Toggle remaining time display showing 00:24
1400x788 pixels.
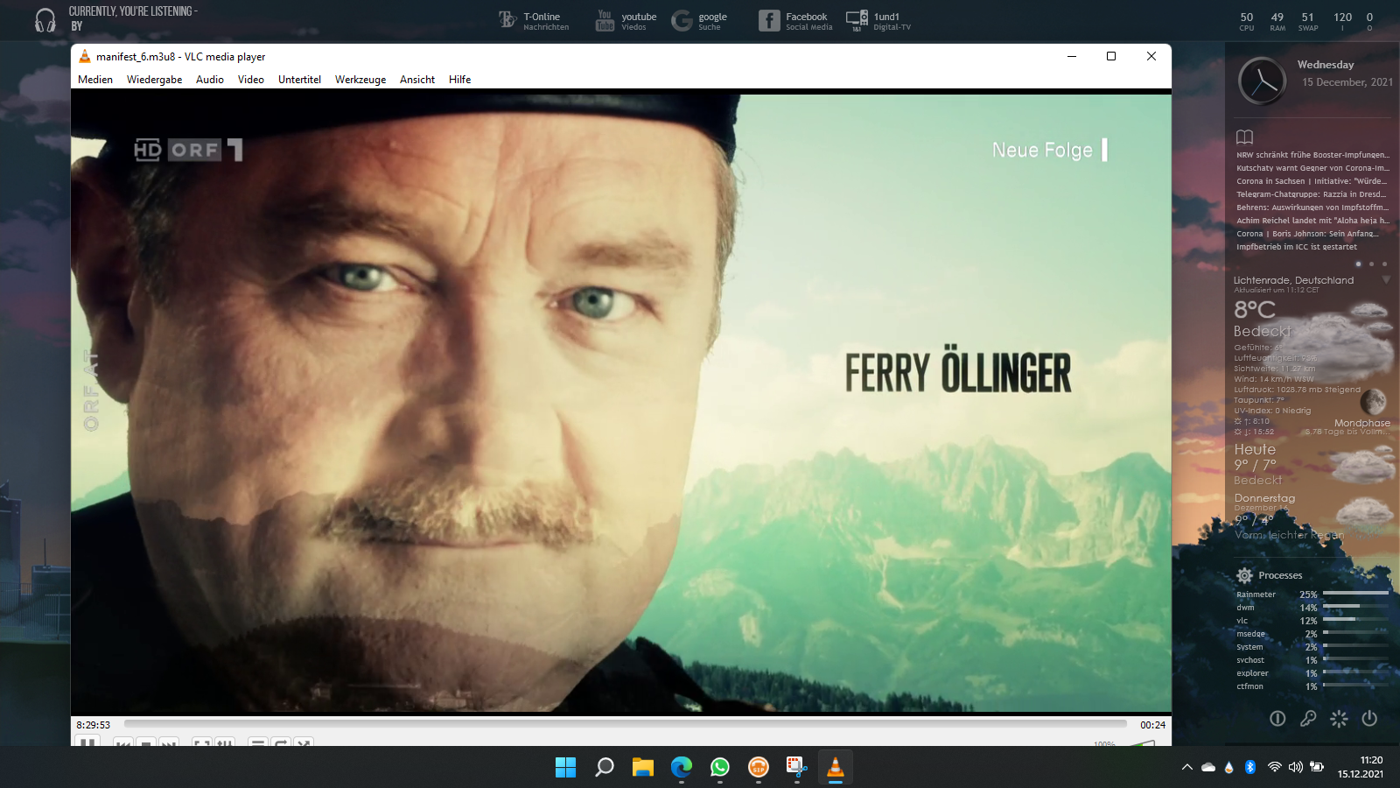[x=1152, y=725]
